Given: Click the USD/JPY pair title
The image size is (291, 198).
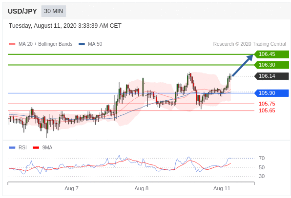Looking at the screenshot, I should (22, 11).
